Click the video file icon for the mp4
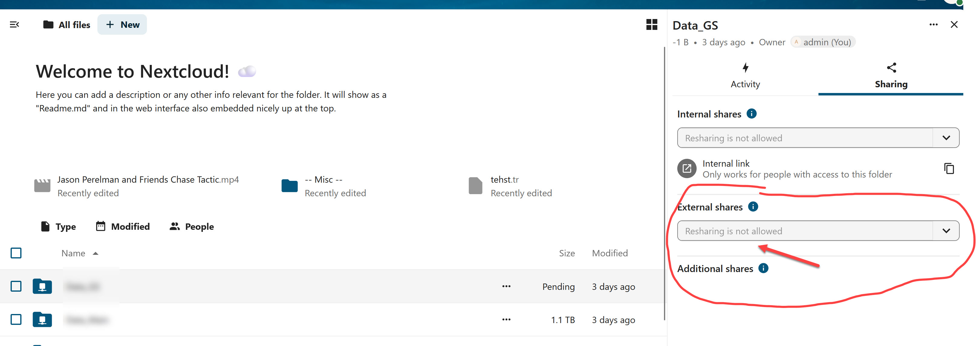The width and height of the screenshot is (976, 346). point(42,186)
